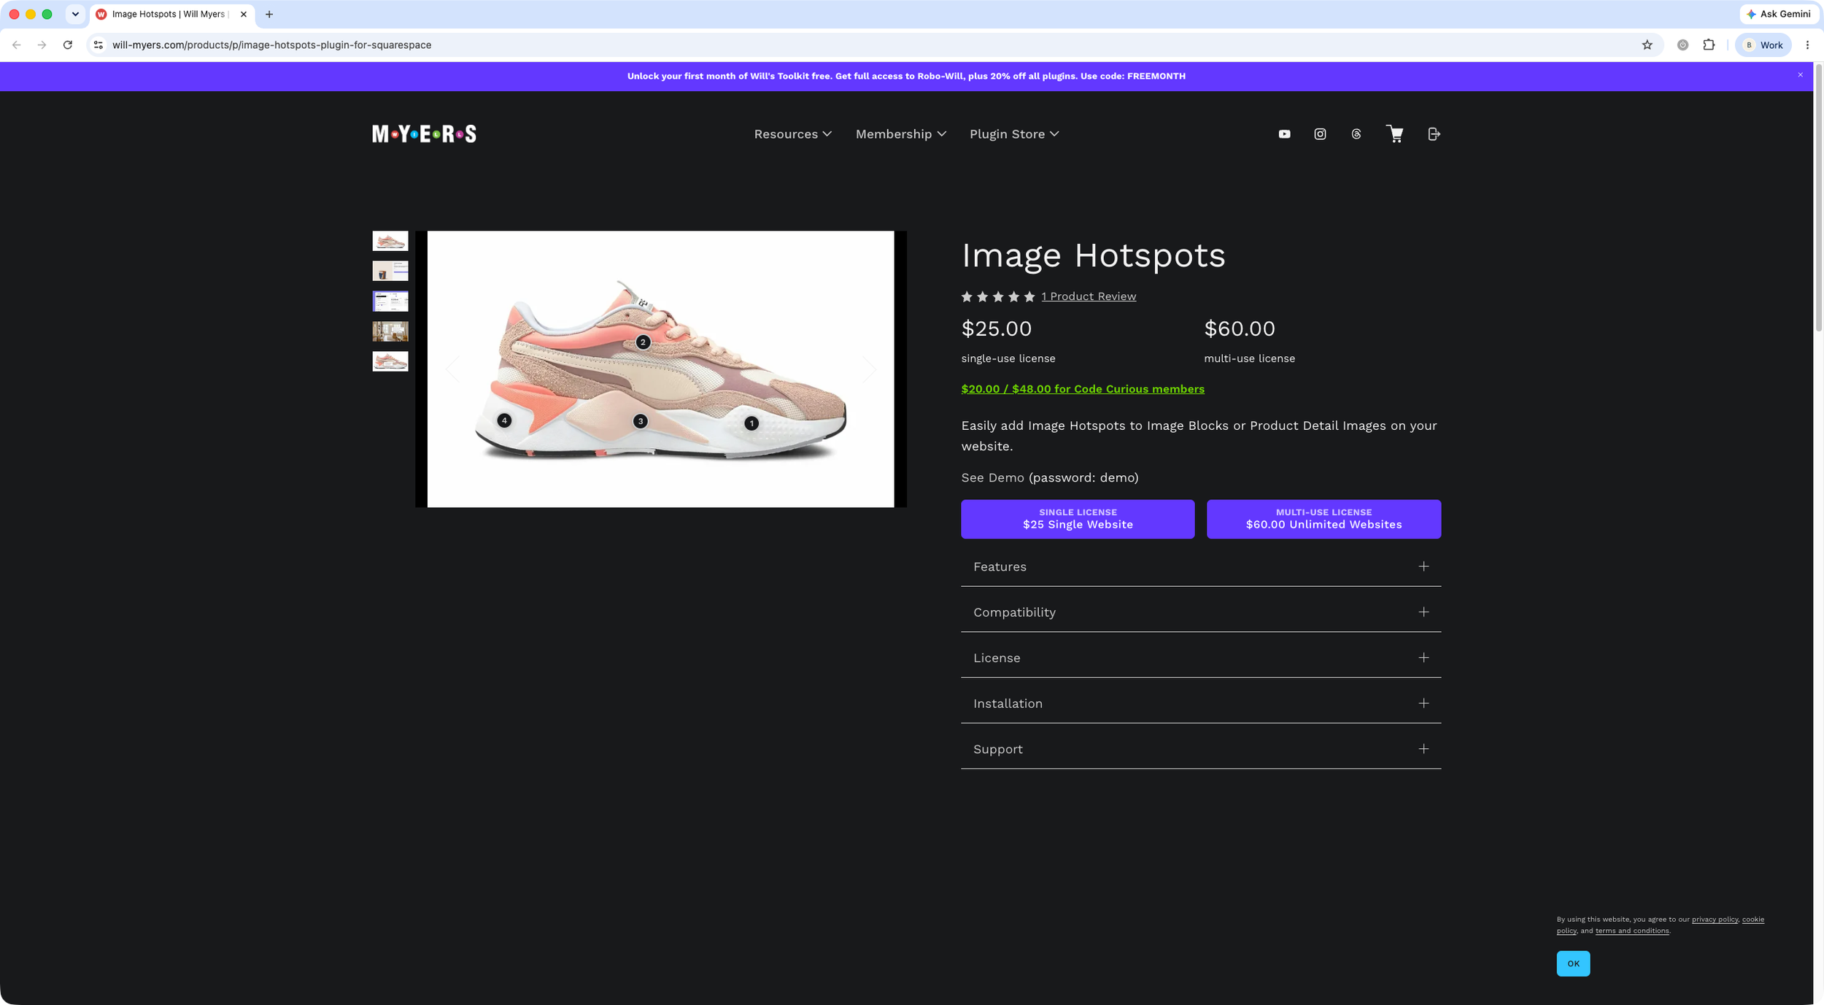Select the fourth room interior thumbnail
Image resolution: width=1824 pixels, height=1005 pixels.
coord(390,331)
